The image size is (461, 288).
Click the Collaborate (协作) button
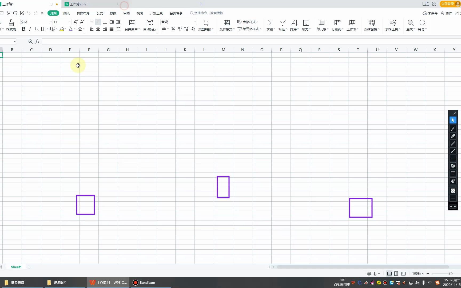click(446, 13)
